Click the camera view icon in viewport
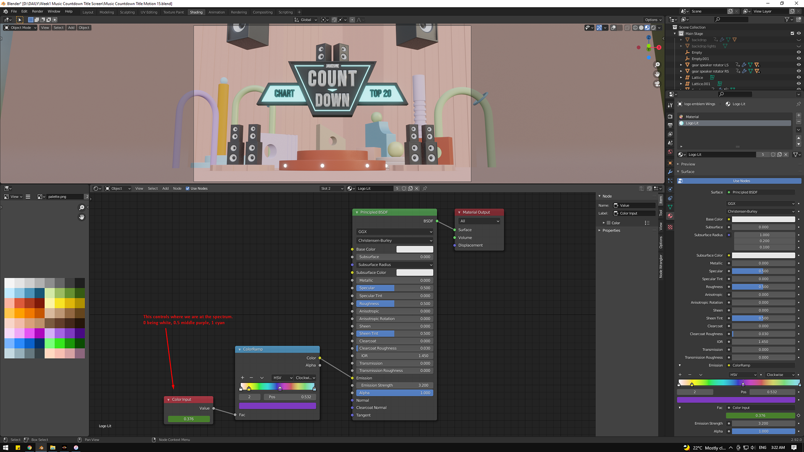This screenshot has width=804, height=452. pyautogui.click(x=657, y=84)
